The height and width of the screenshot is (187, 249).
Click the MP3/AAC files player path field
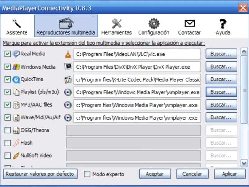(x=137, y=105)
